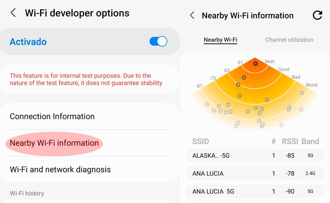Tap the back arrow on Wi-Fi developer options
This screenshot has height=203, width=330.
13,12
